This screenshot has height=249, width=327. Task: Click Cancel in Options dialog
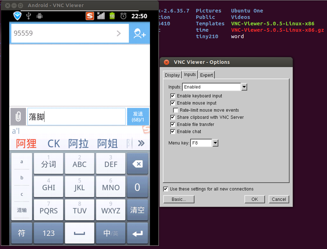pos(279,199)
